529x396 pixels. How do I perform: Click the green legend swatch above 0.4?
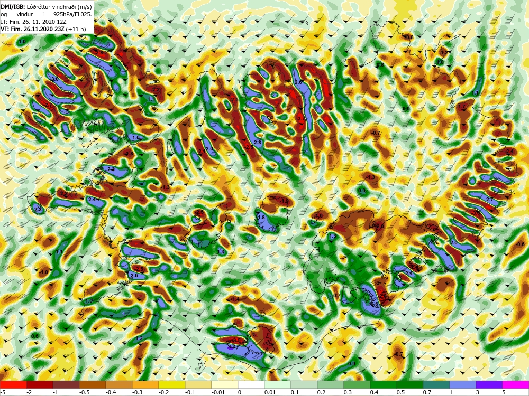[384, 384]
